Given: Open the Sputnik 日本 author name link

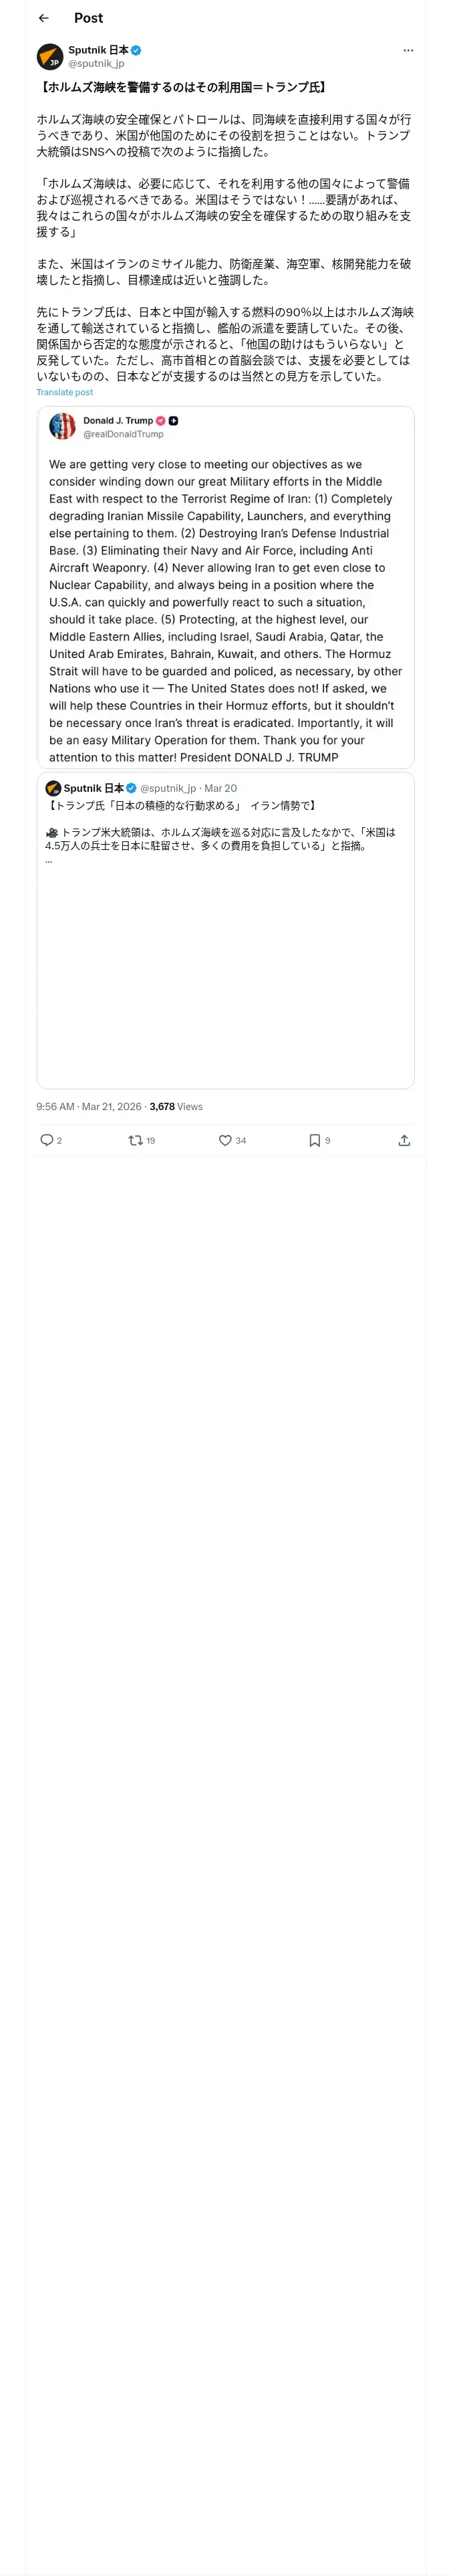Looking at the screenshot, I should (x=98, y=50).
